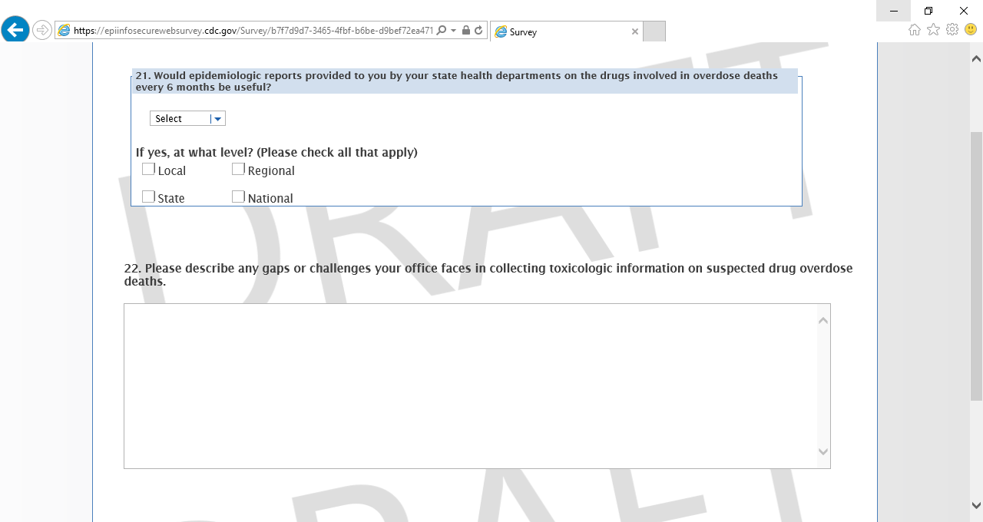983x522 pixels.
Task: Check the National level checkbox
Action: point(238,197)
